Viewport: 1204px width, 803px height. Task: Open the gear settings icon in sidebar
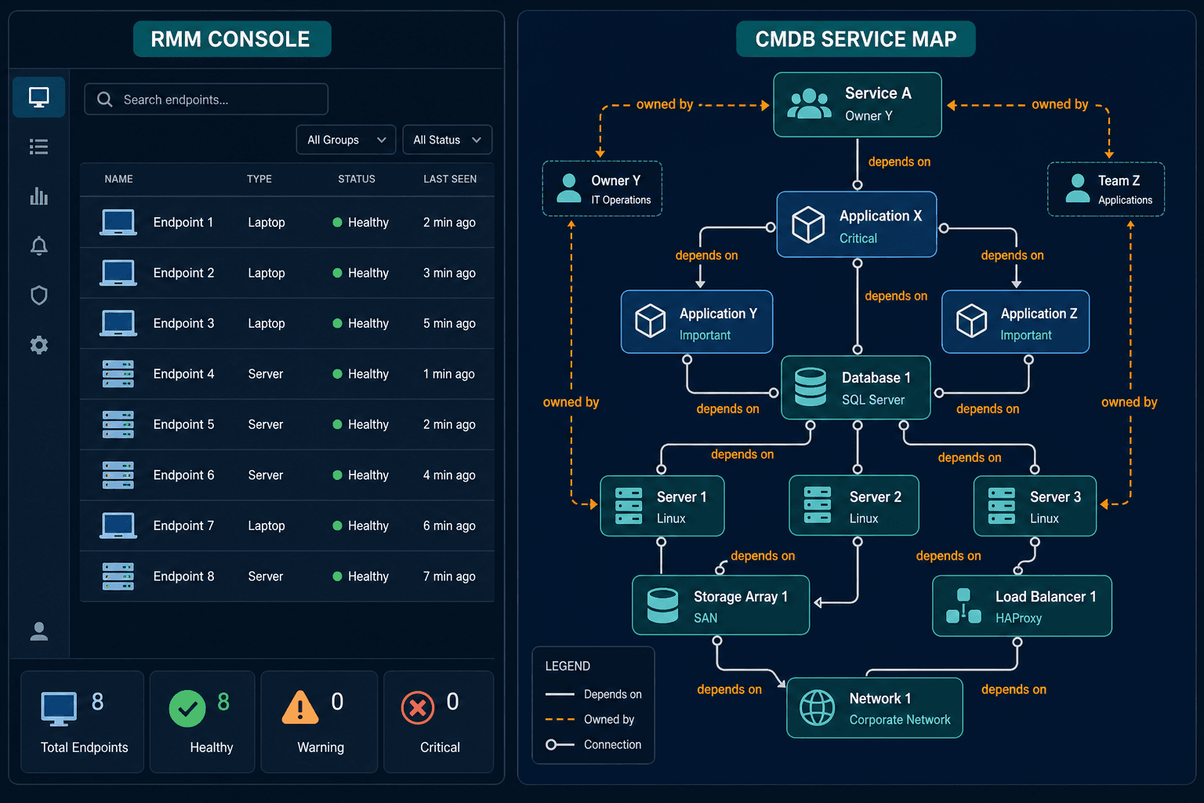38,345
